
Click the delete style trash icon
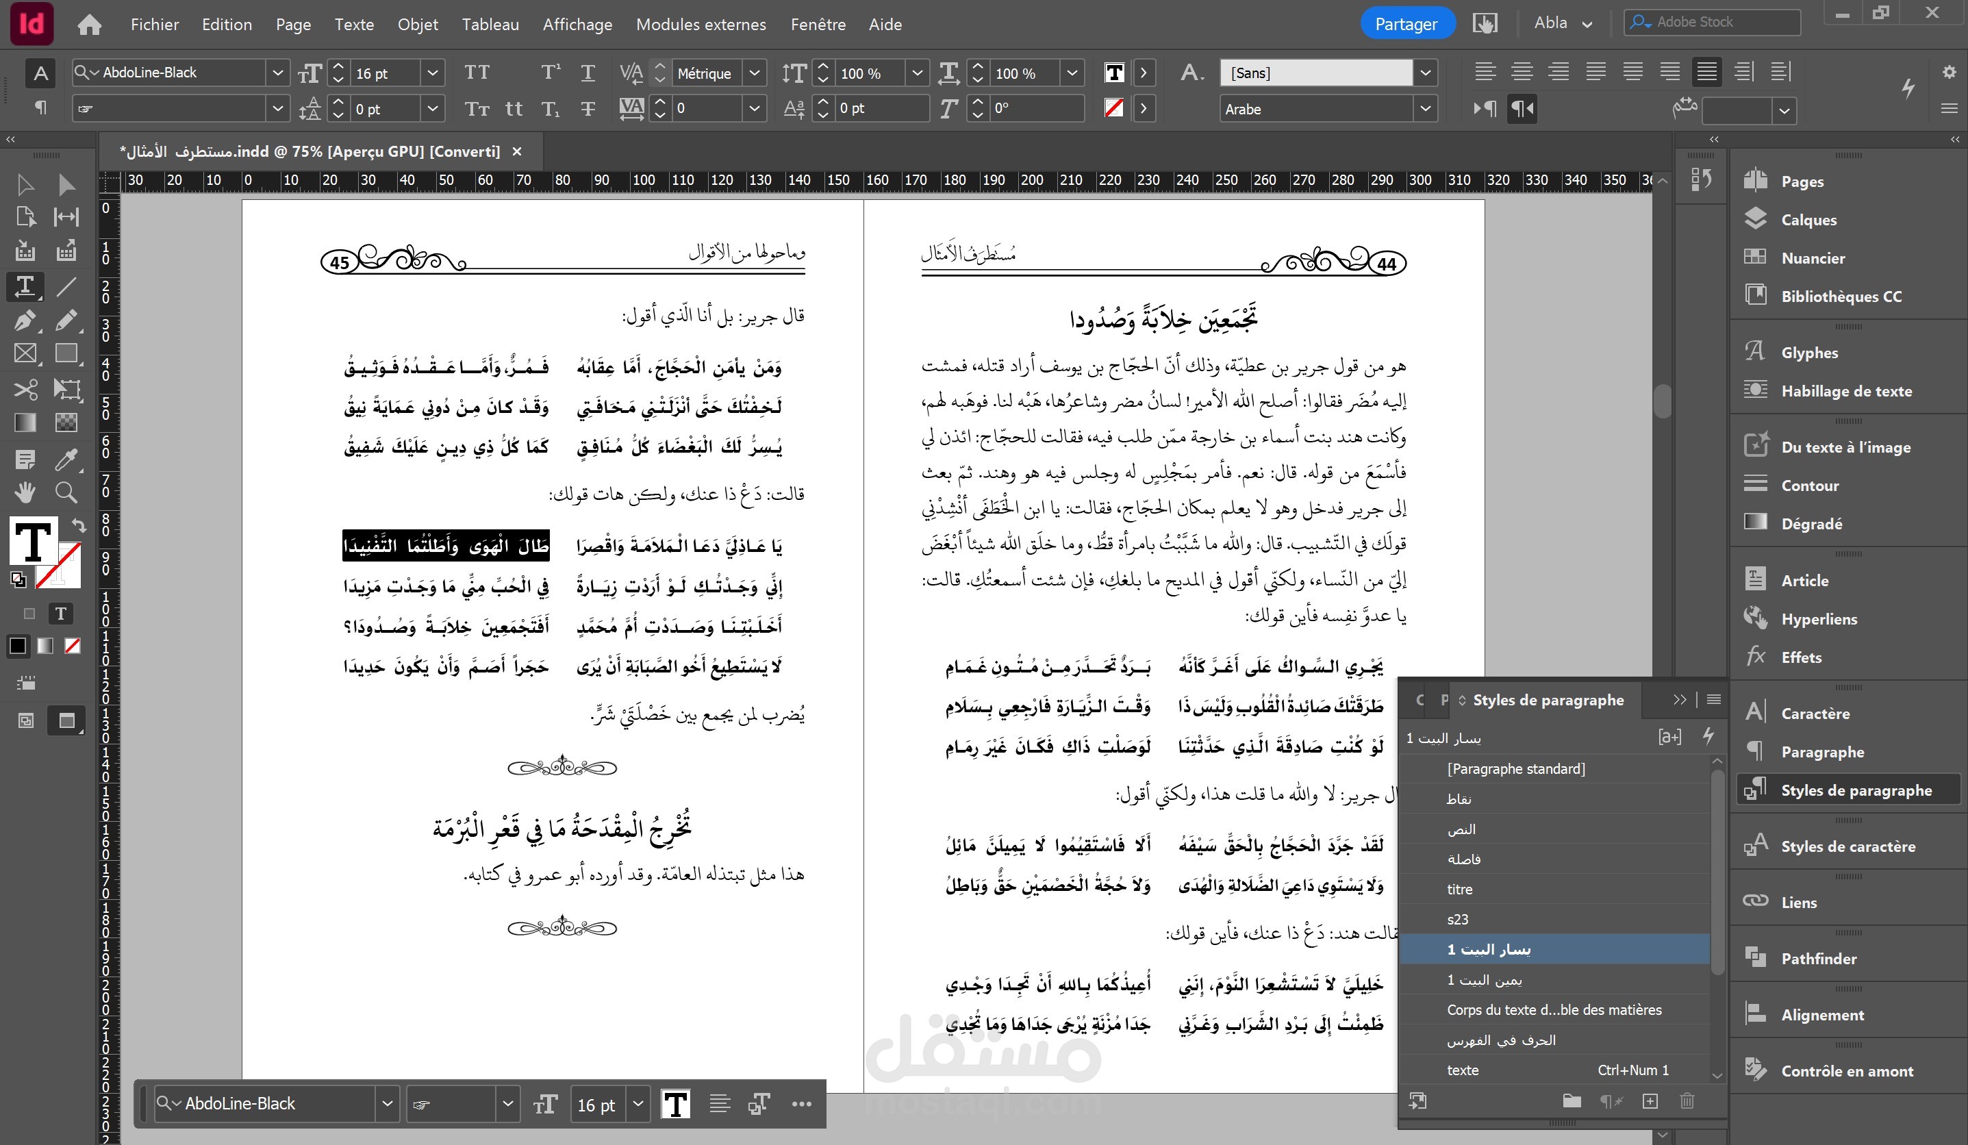tap(1687, 1101)
